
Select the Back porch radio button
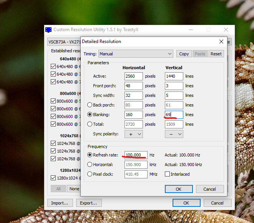click(x=90, y=105)
